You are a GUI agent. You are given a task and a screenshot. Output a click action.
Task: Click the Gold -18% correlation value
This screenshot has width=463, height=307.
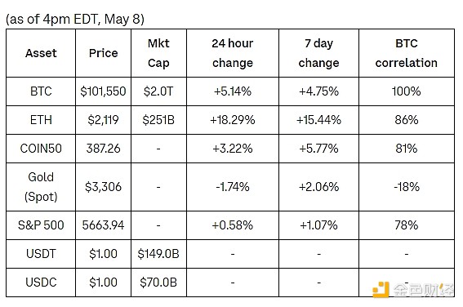click(x=407, y=187)
